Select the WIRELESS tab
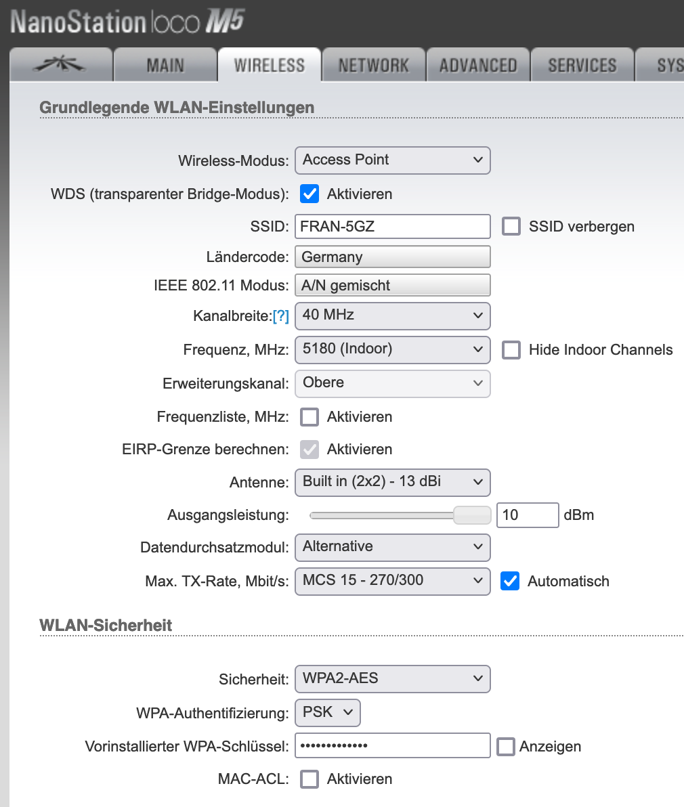Viewport: 684px width, 807px height. coord(270,65)
